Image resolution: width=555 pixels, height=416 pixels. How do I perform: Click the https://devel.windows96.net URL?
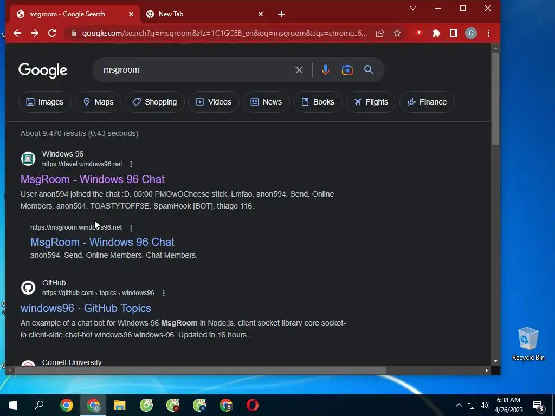pos(82,164)
